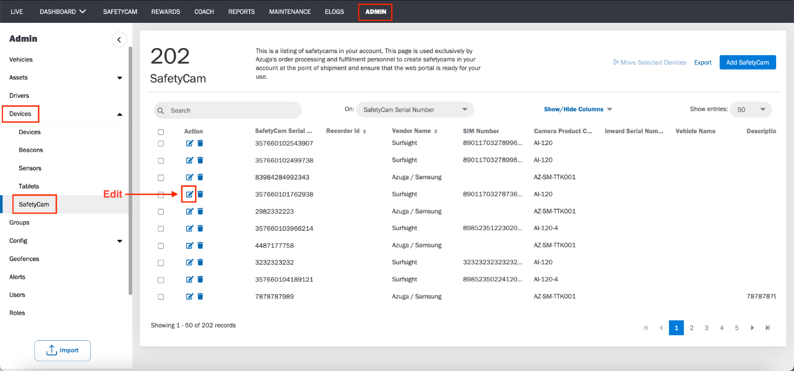Check the row for serial 83984284992343
Screen dimensions: 794x371
pos(161,178)
